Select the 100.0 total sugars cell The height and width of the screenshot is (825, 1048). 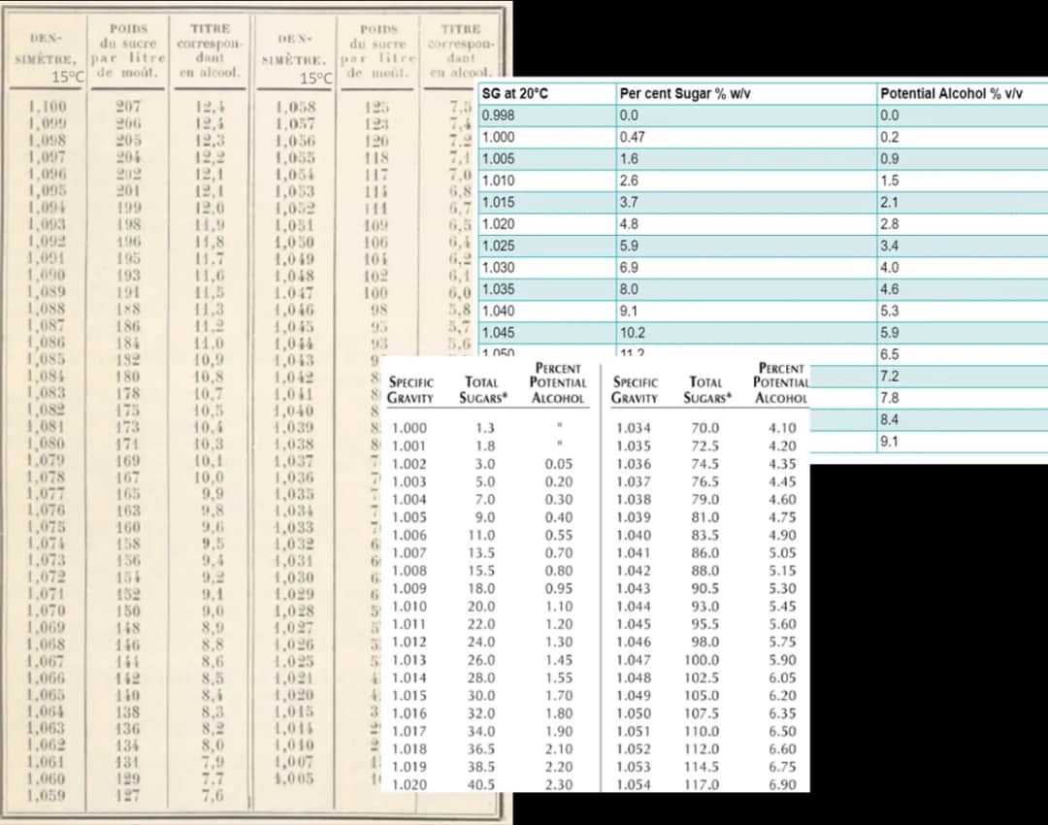click(x=704, y=660)
